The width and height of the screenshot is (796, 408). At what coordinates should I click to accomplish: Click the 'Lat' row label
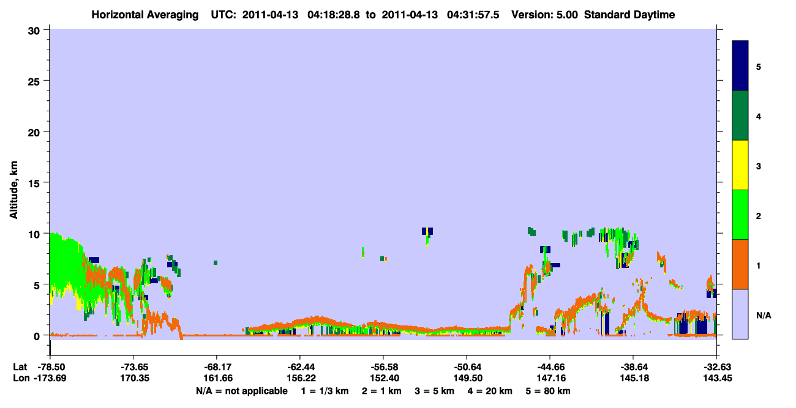20,367
